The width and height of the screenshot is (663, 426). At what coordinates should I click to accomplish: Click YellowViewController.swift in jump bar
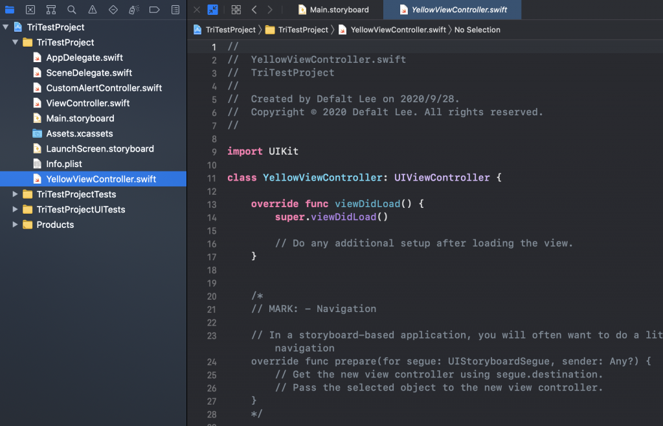click(x=392, y=30)
